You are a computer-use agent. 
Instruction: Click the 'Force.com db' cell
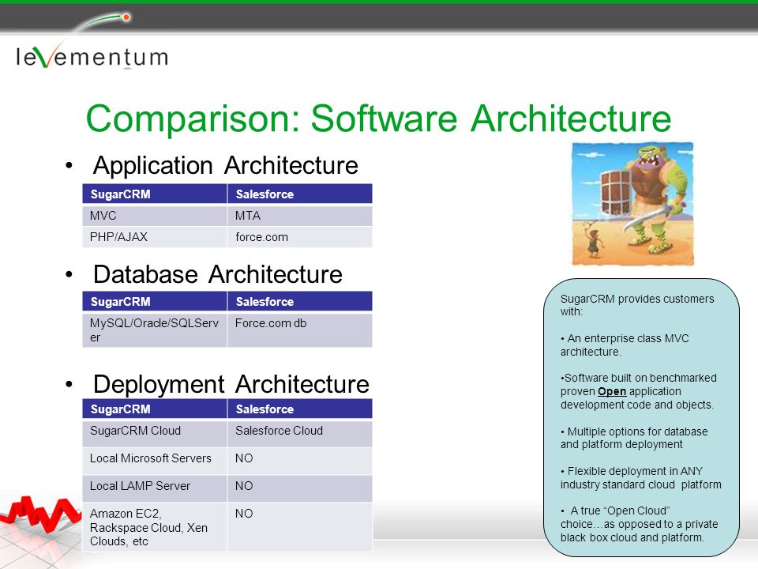tap(300, 330)
